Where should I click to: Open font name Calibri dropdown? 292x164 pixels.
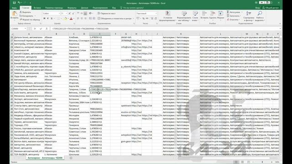(x=59, y=13)
